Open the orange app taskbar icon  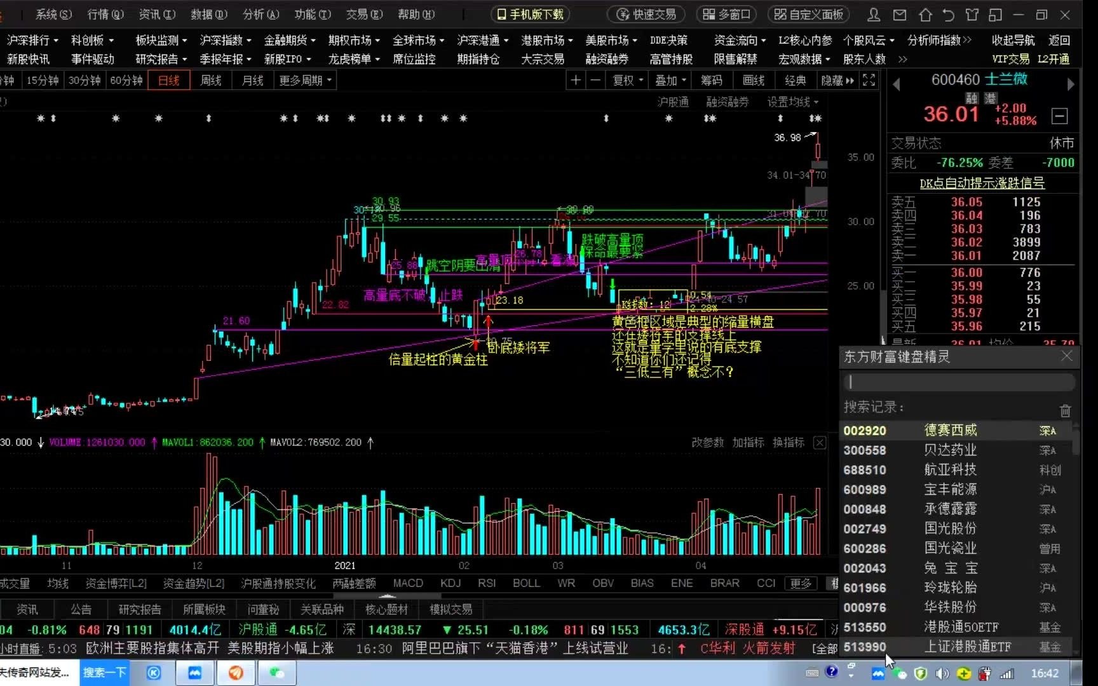(x=236, y=673)
